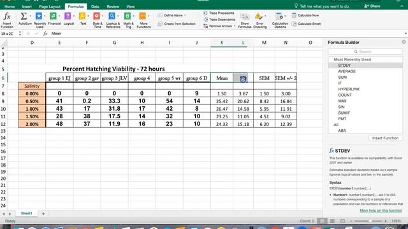Open the More Functions icon

click(x=143, y=16)
